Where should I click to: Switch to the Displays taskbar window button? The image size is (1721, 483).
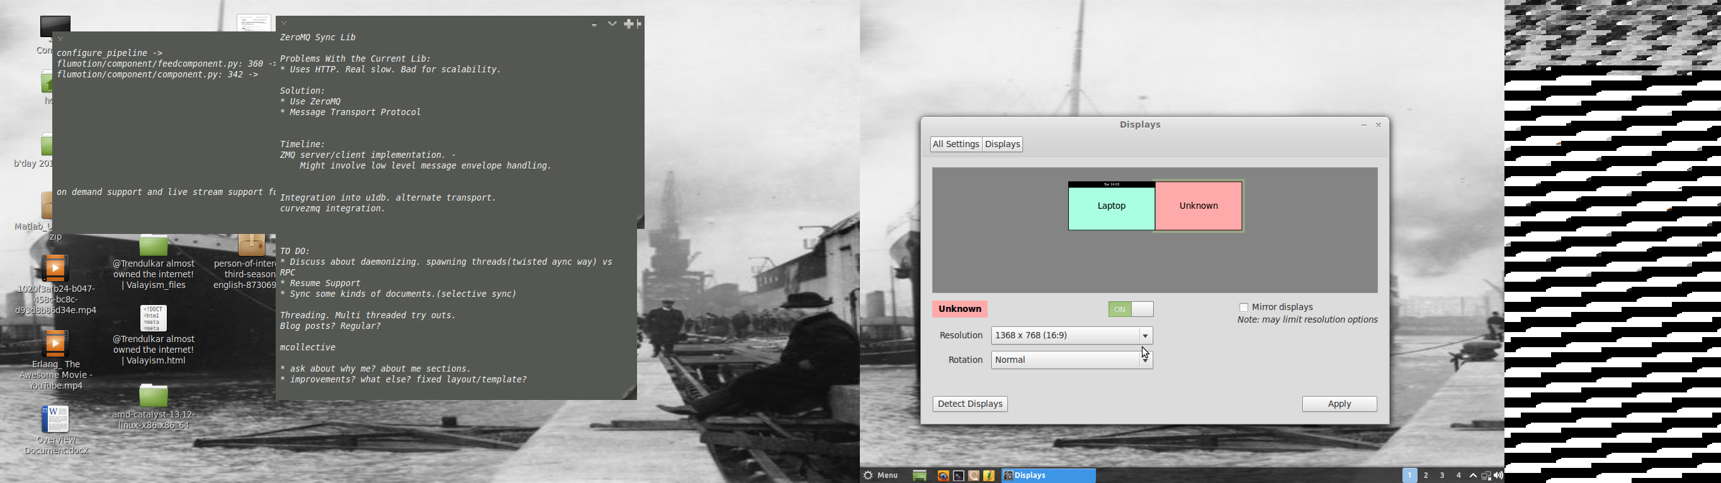point(1048,475)
